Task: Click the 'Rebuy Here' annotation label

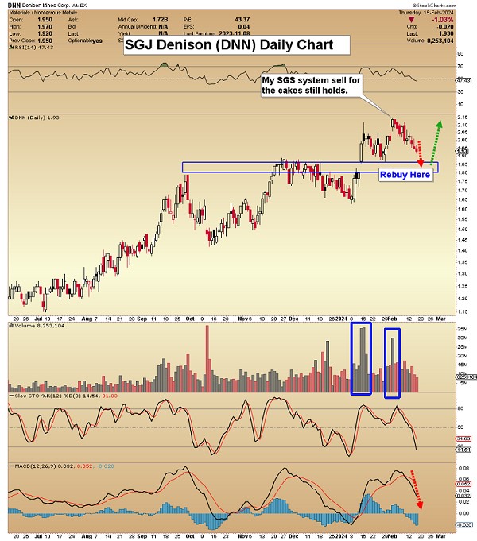Action: click(x=405, y=174)
